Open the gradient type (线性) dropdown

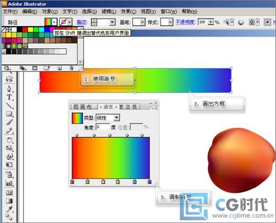point(117,118)
